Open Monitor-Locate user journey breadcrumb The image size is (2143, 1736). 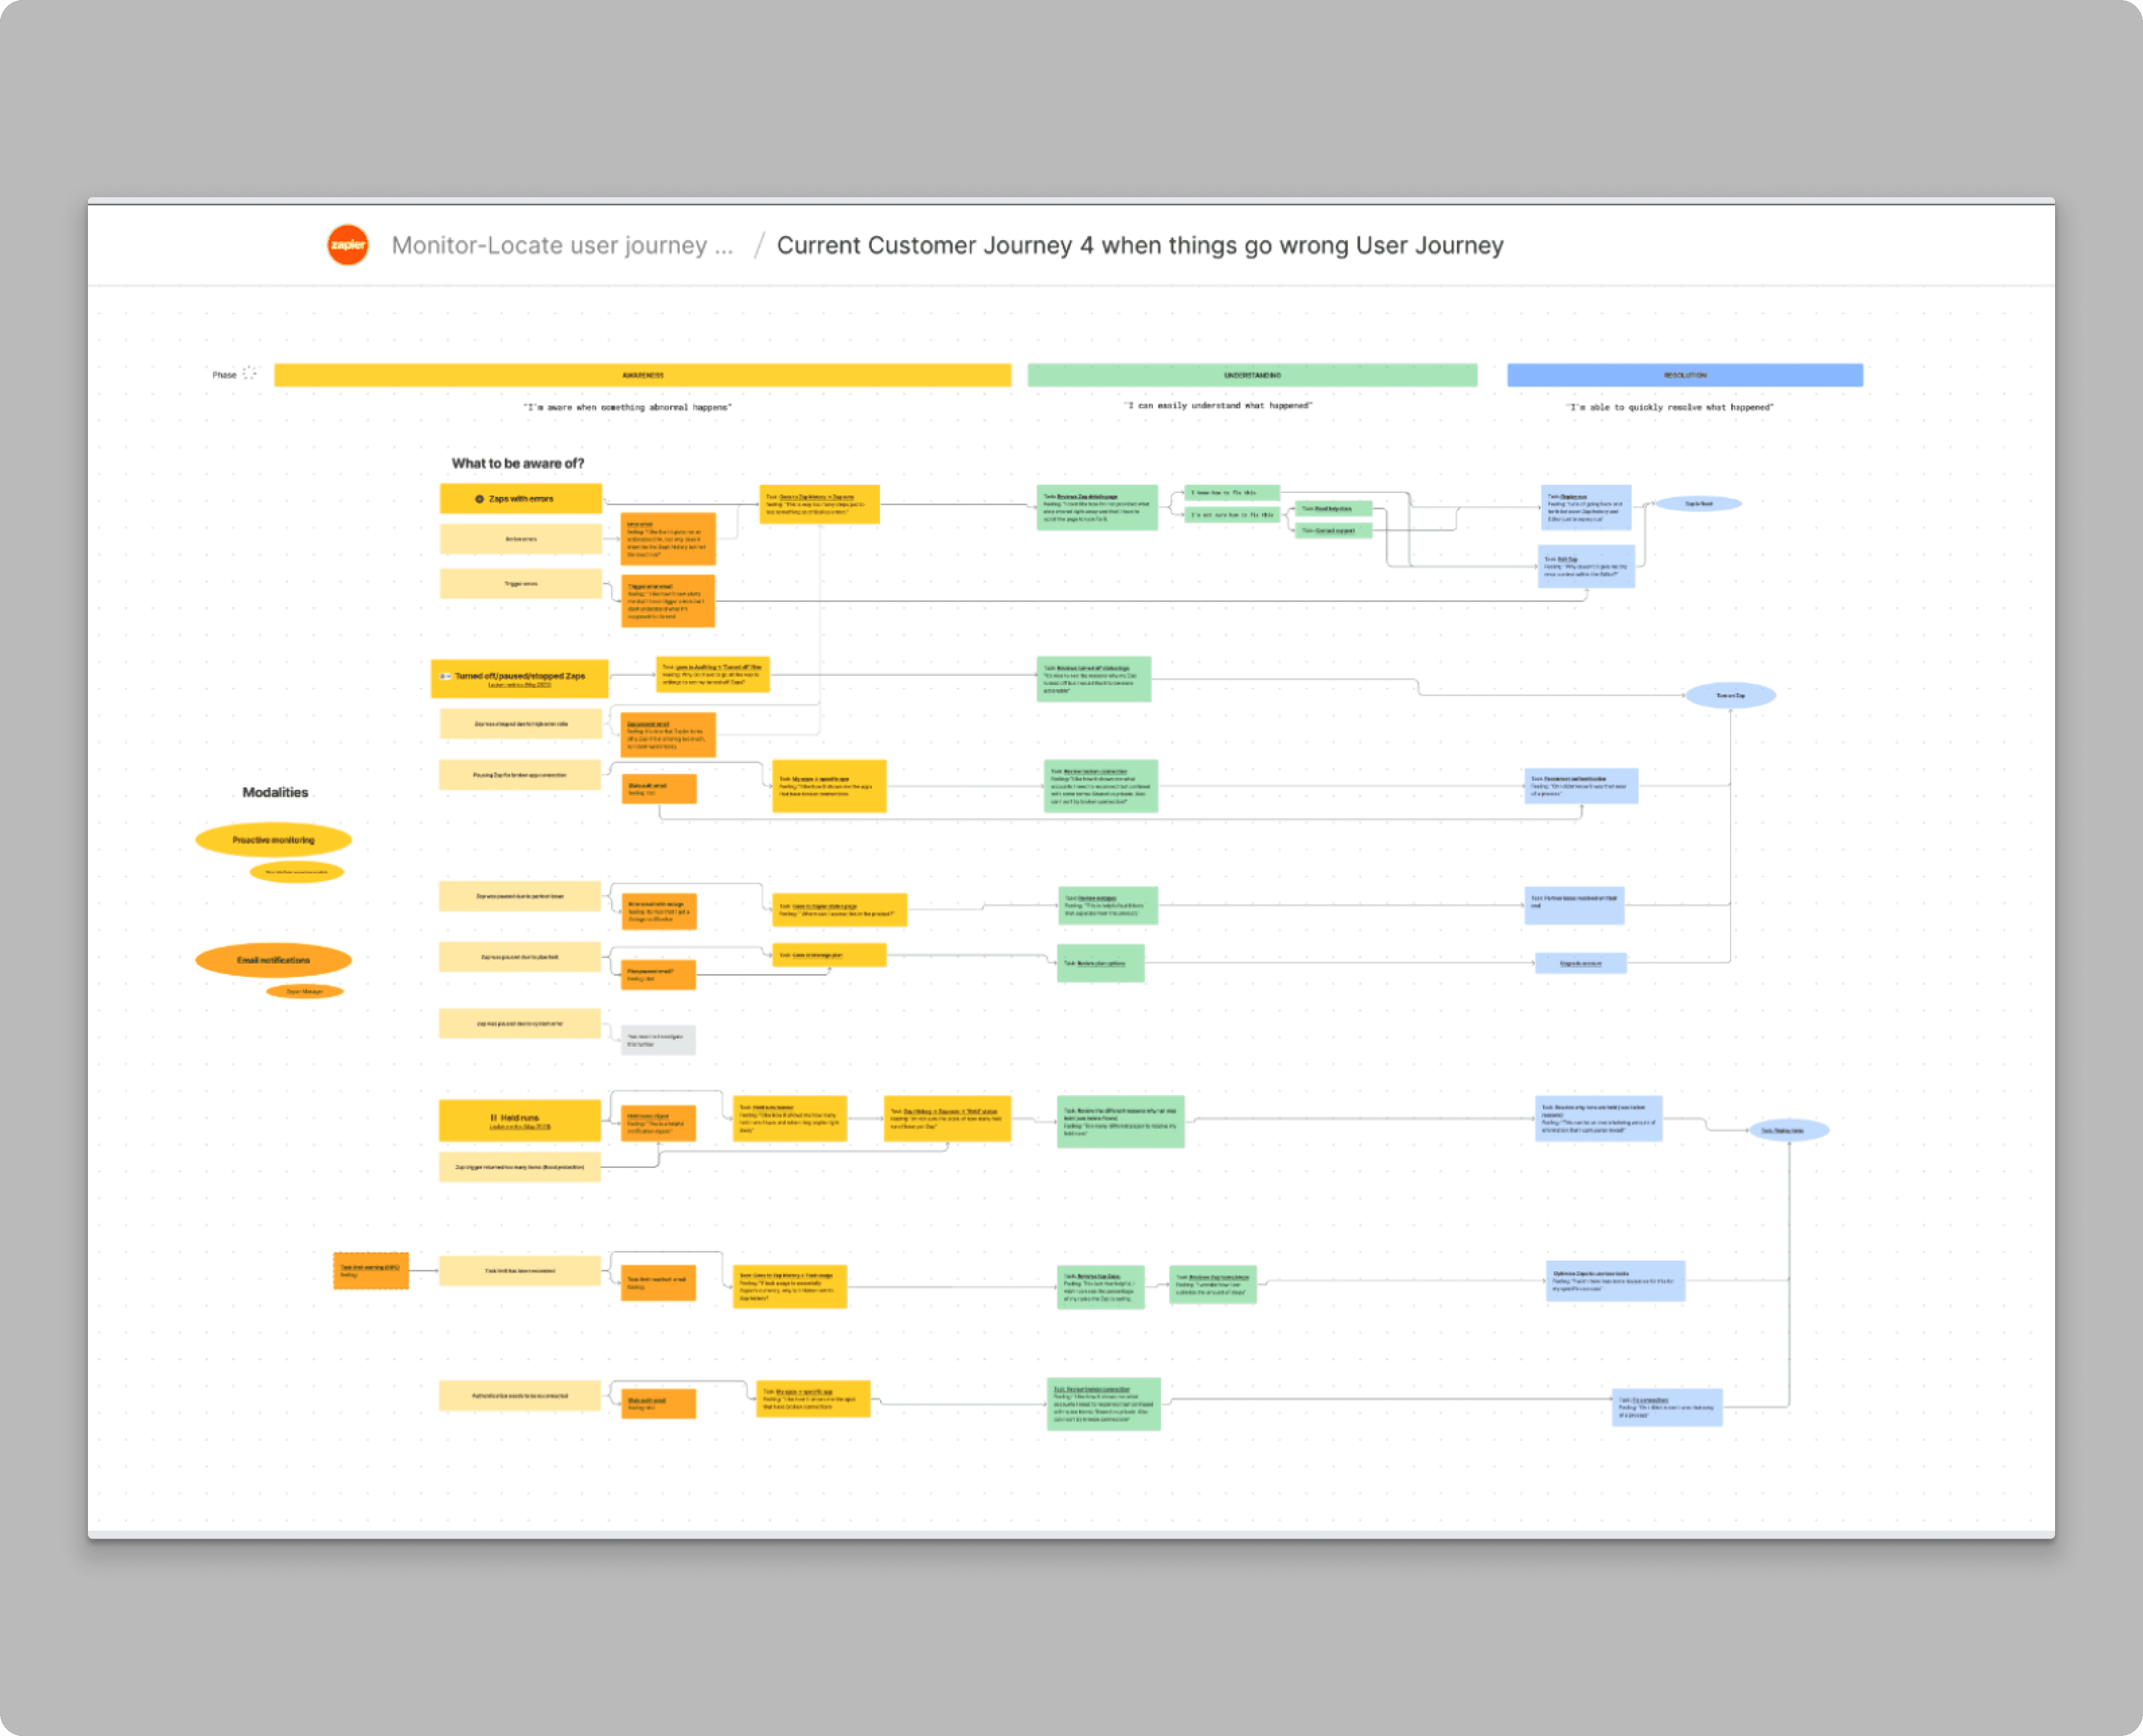click(x=561, y=245)
